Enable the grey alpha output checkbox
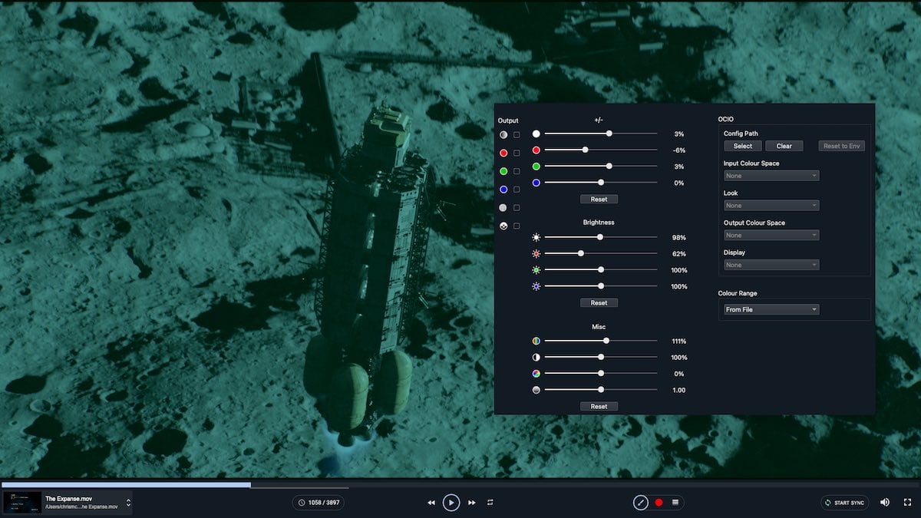 pyautogui.click(x=517, y=208)
